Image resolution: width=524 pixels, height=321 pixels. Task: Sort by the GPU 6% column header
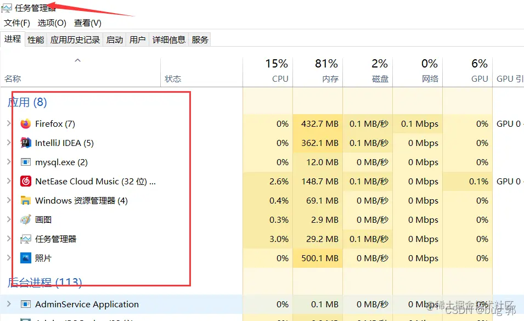(x=467, y=72)
